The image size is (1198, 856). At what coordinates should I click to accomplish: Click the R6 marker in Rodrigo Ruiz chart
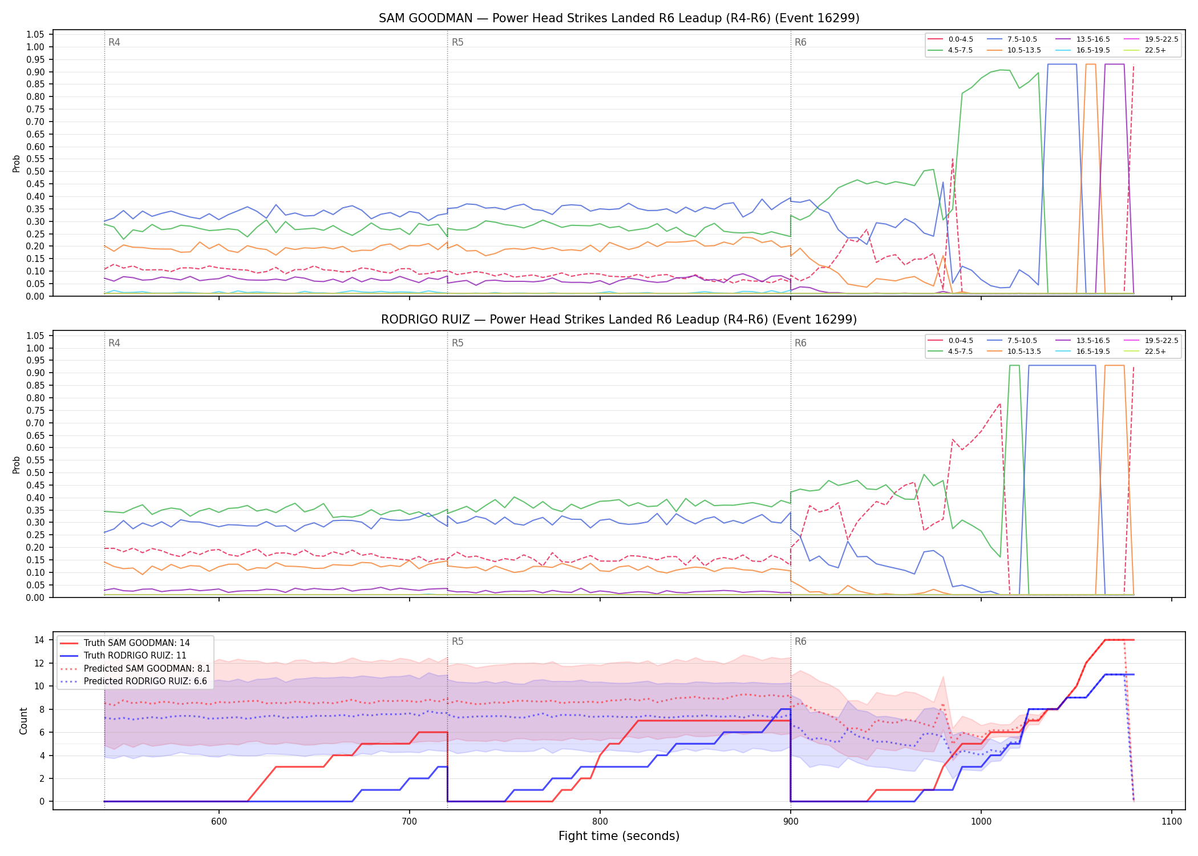pyautogui.click(x=800, y=343)
